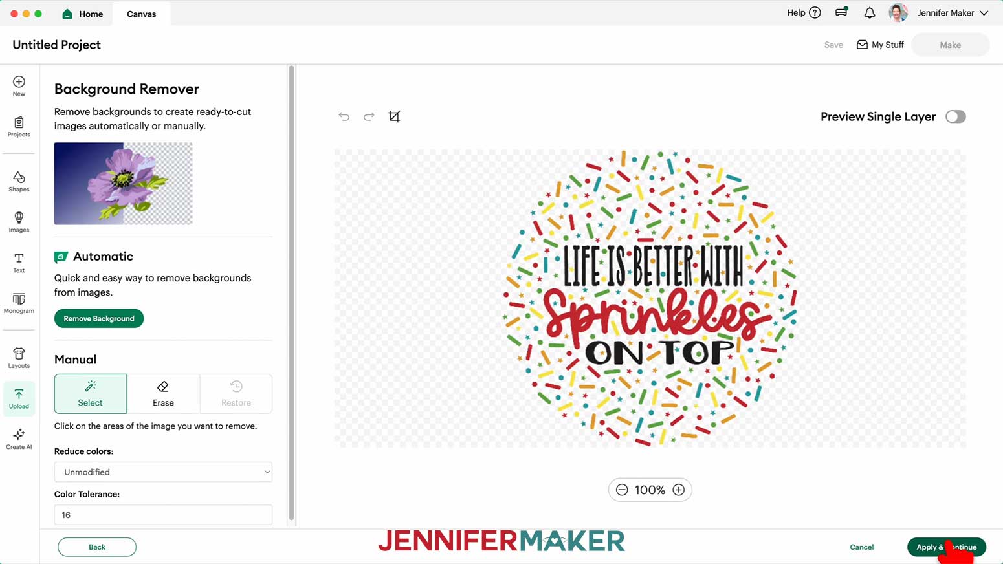Click the Back button
This screenshot has width=1003, height=564.
97,547
